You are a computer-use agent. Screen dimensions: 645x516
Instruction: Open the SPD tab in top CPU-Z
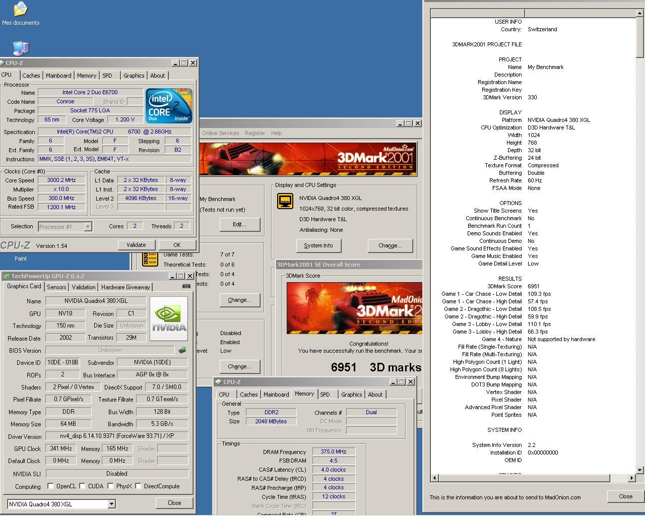click(x=107, y=76)
